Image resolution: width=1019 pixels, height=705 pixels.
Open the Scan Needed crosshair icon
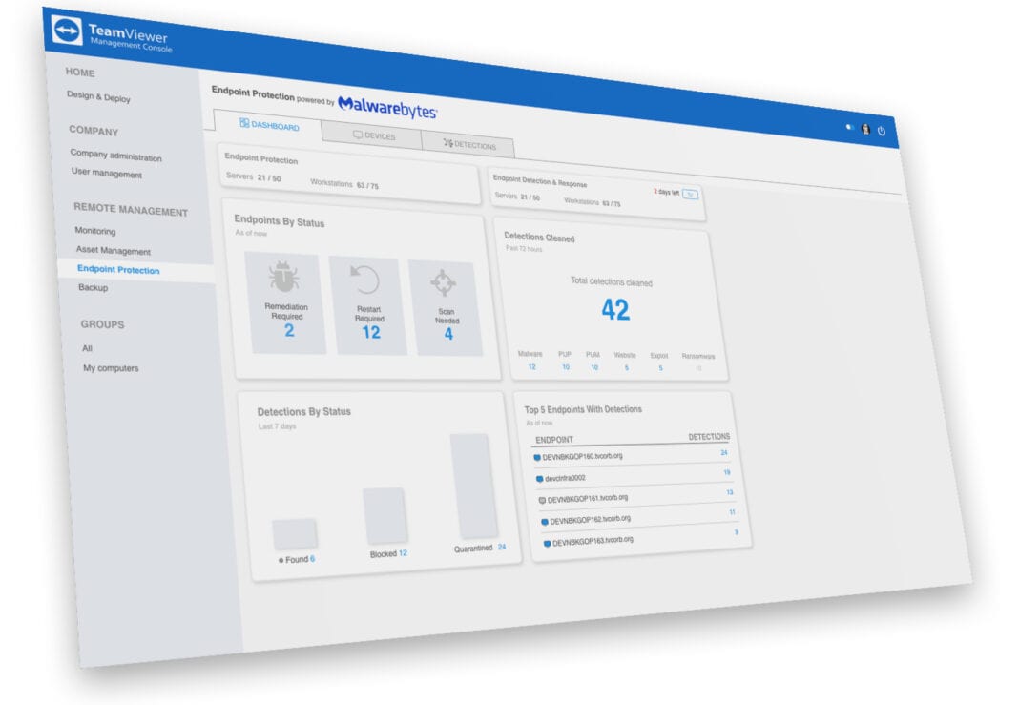tap(445, 283)
